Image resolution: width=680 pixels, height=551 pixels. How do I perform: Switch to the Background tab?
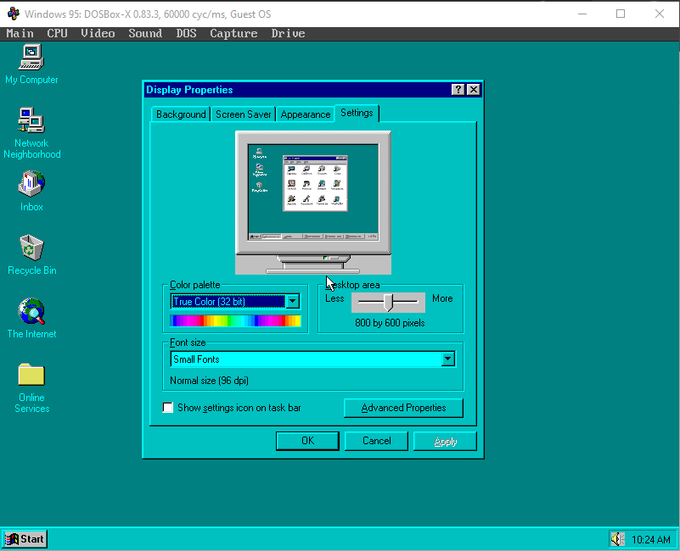tap(180, 113)
